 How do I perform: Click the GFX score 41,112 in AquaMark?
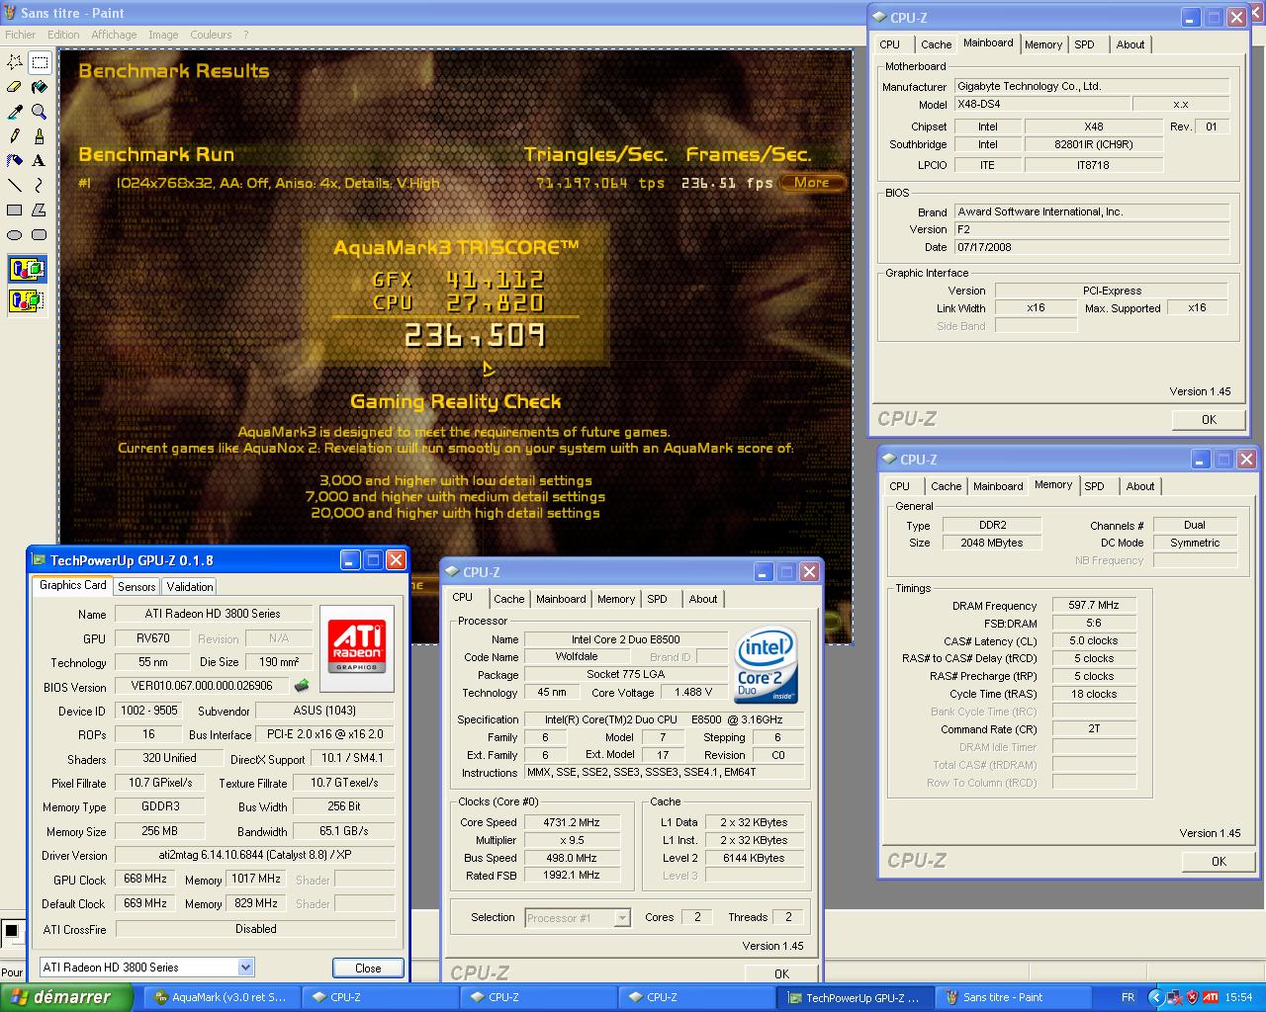tap(495, 280)
